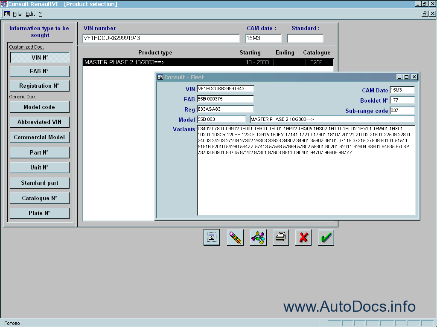Open the ? help menu

(41, 14)
